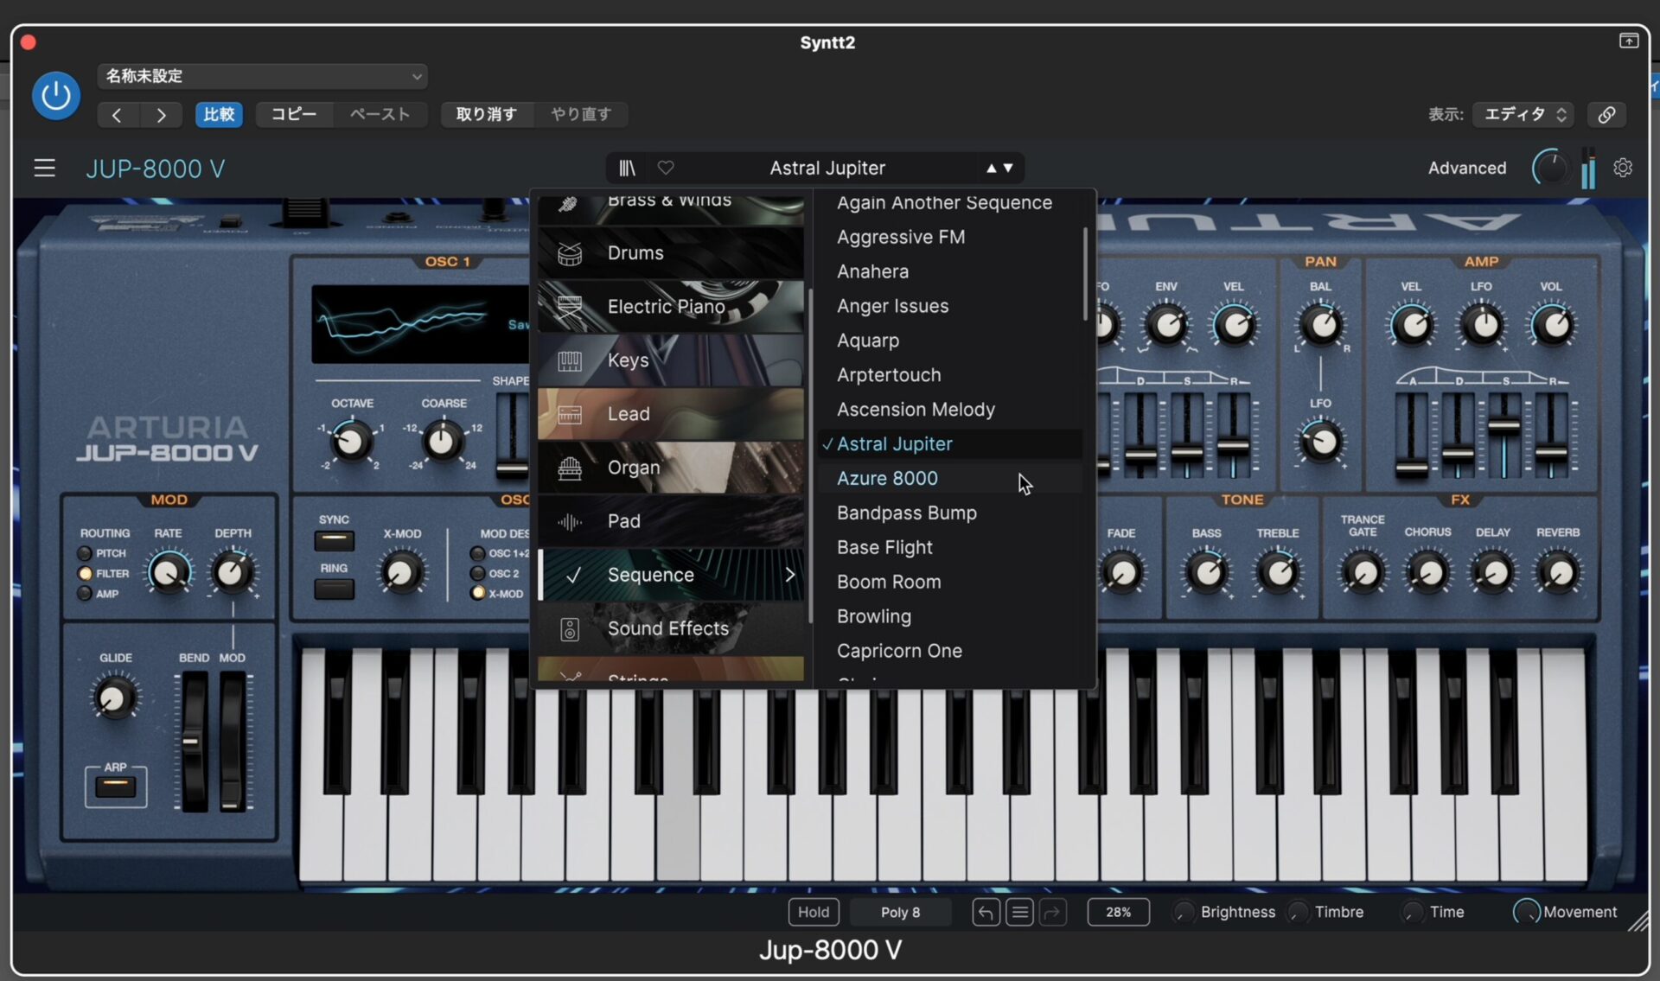Choose the Organ category
The width and height of the screenshot is (1660, 981).
671,468
